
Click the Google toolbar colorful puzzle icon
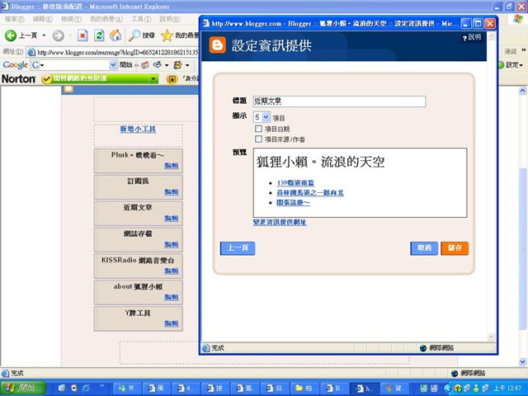178,65
